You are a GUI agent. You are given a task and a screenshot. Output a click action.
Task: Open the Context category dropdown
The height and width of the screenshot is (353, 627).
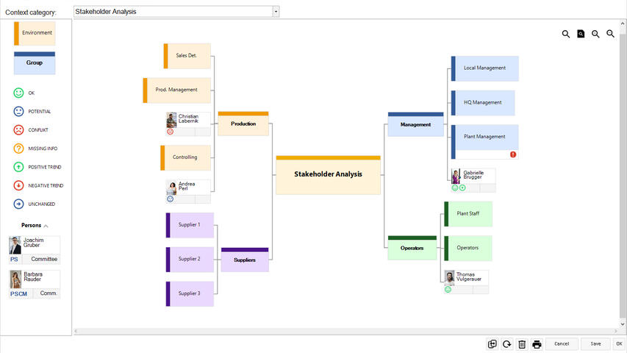tap(276, 12)
